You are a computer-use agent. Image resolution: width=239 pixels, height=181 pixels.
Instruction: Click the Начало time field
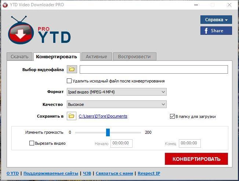121,143
